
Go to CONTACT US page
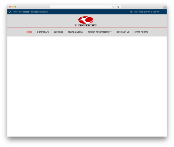(123, 32)
